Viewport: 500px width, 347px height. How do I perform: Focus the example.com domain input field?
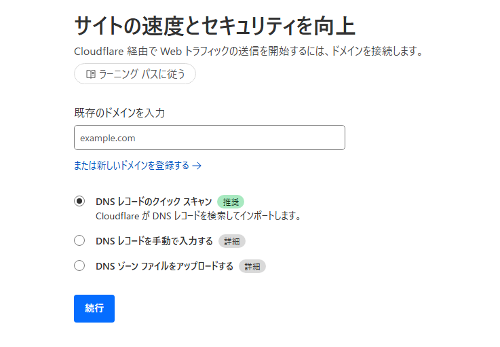pos(209,138)
